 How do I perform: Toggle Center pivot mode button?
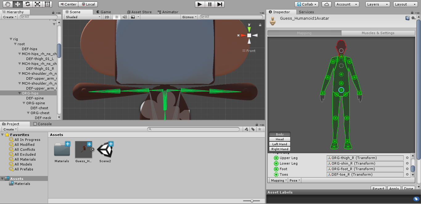pos(68,4)
